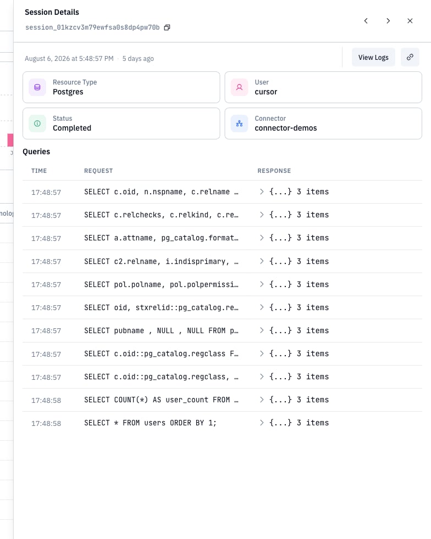
Task: Expand the response for the regclass F… query
Action: tap(262, 353)
